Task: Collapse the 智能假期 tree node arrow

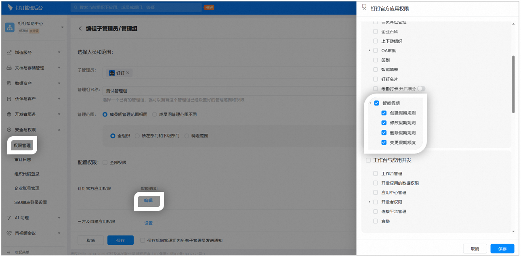Action: coord(370,103)
